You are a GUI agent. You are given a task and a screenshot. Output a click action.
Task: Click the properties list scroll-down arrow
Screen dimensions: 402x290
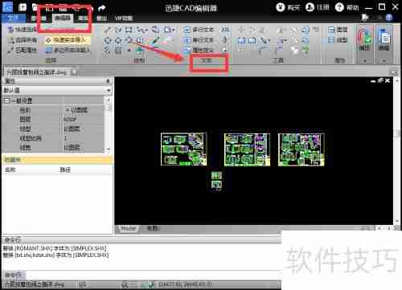pos(109,149)
